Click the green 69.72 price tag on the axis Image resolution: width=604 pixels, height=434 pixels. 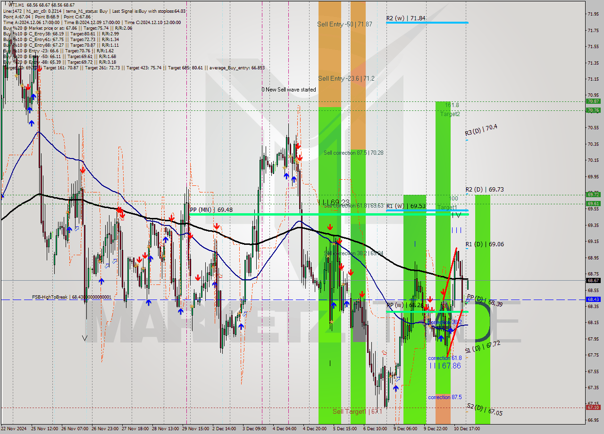tap(593, 194)
